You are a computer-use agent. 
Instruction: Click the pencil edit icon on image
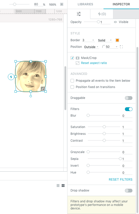(43, 89)
